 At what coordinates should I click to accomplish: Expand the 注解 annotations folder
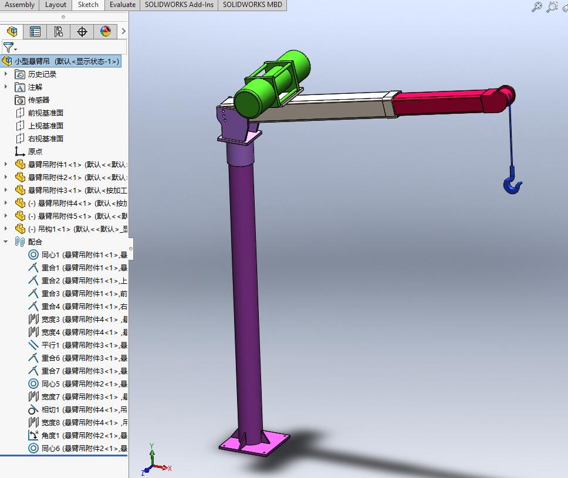click(x=6, y=87)
